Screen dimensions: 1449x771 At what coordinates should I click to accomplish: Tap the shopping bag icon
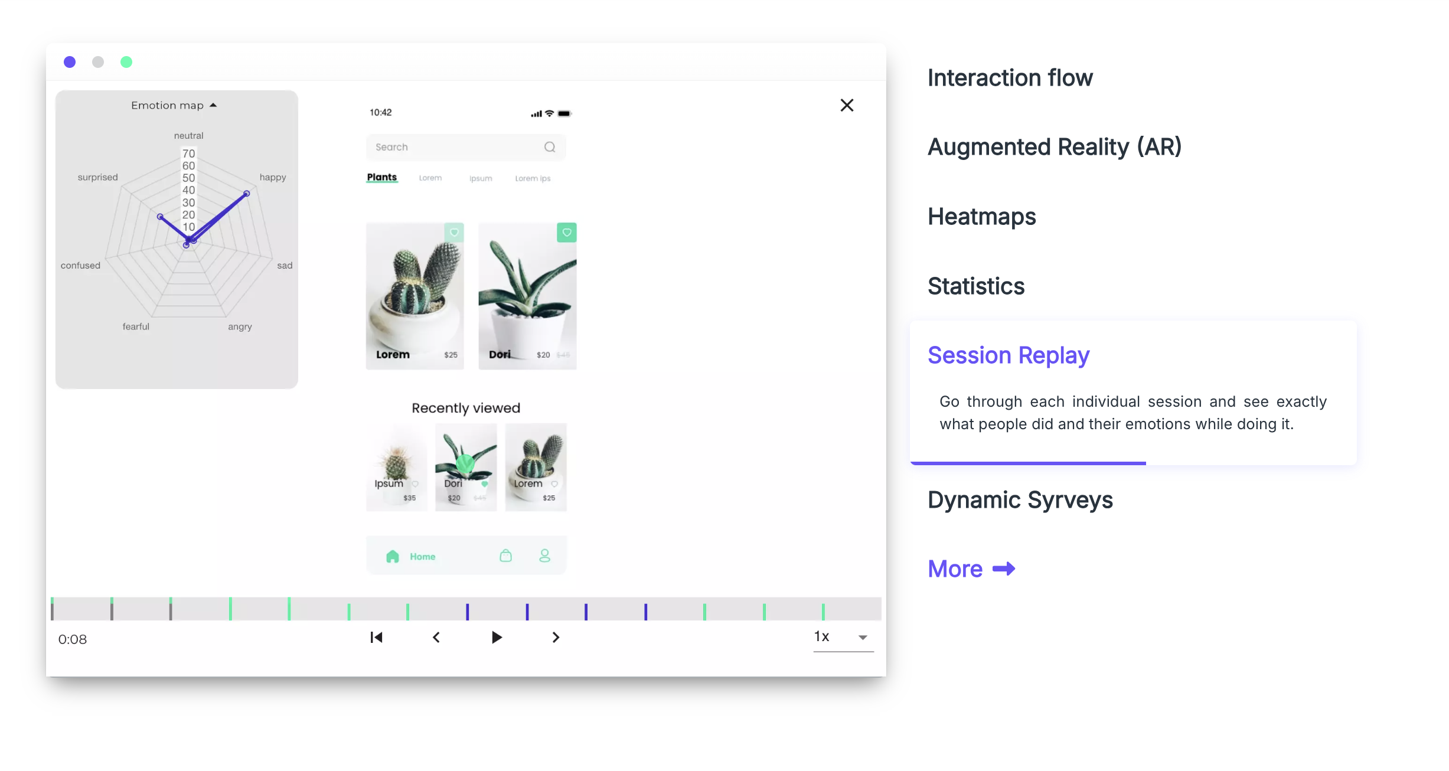[x=506, y=556]
